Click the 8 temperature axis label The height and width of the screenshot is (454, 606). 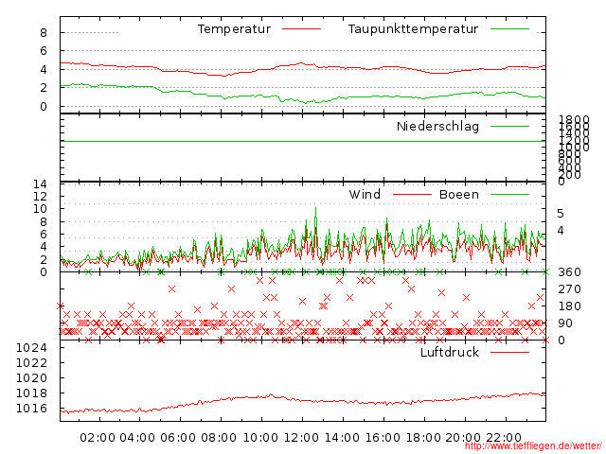(44, 33)
